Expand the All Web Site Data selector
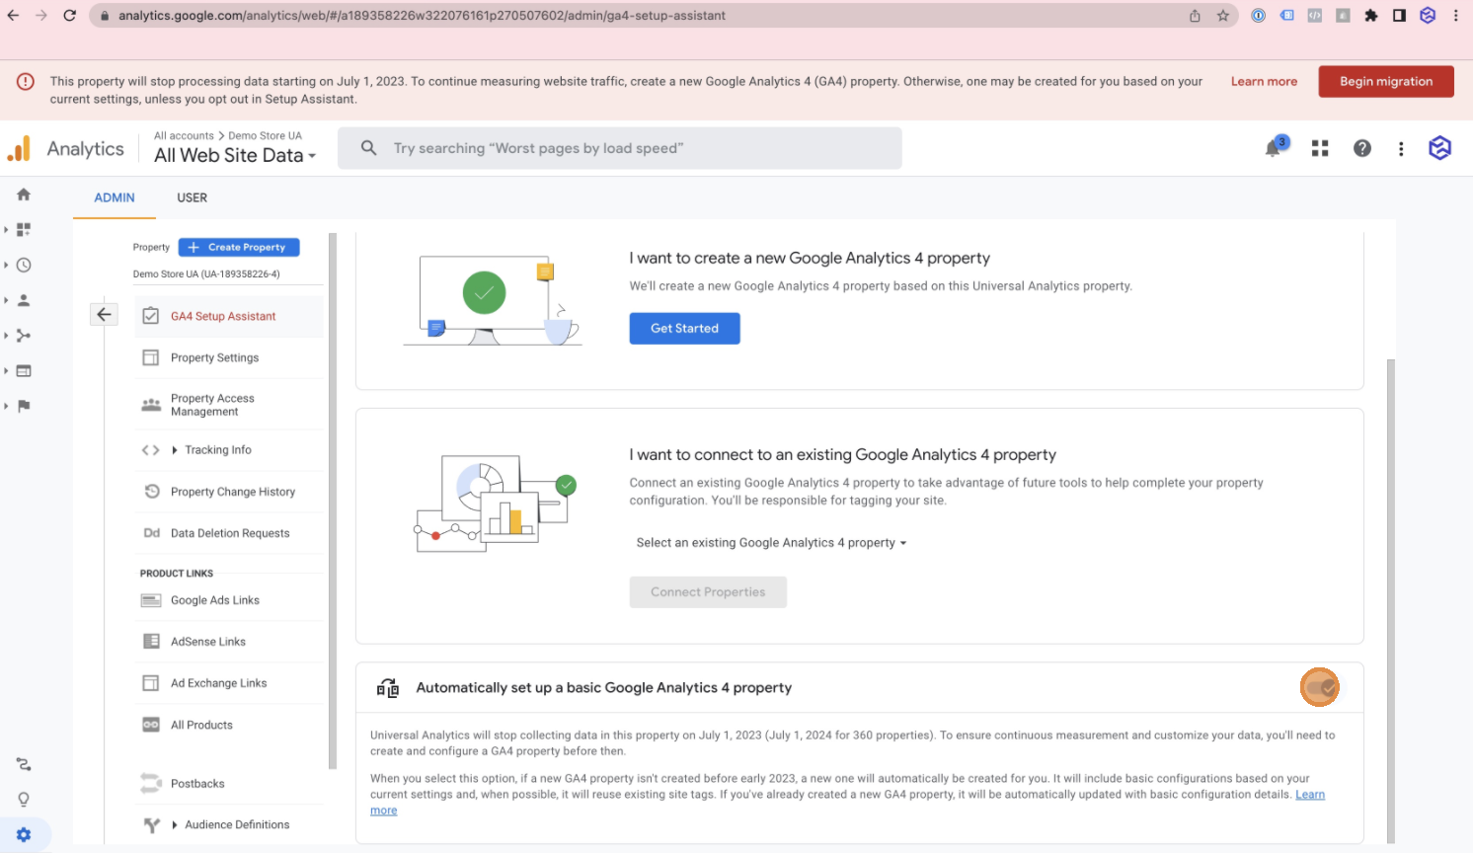 [x=235, y=156]
